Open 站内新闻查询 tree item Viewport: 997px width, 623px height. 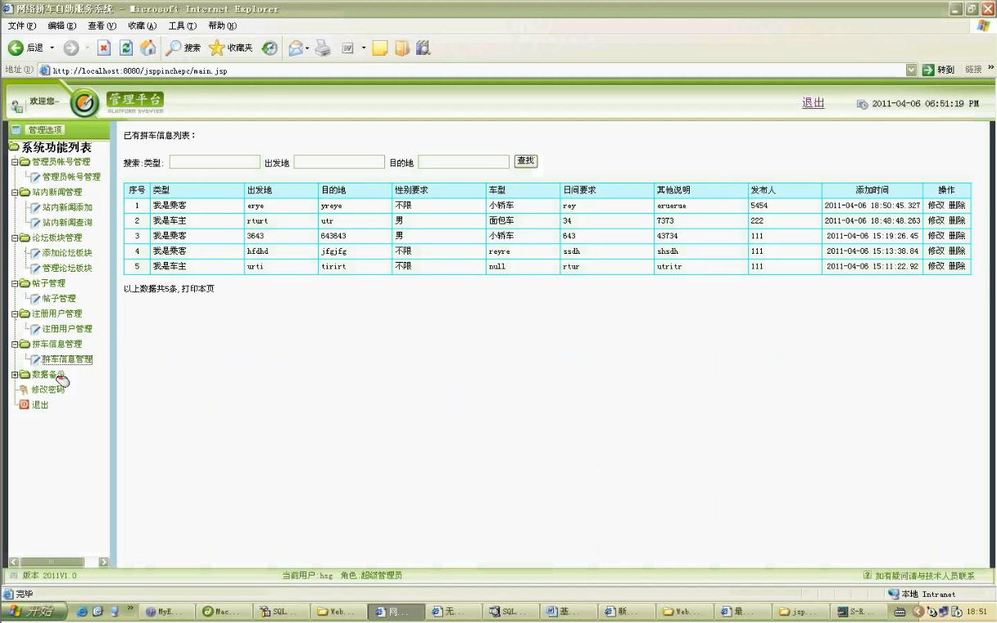pyautogui.click(x=67, y=223)
